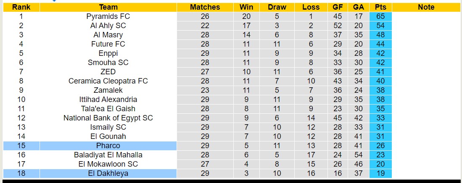The image size is (462, 183).
Task: Select Zamalek in the team list
Action: tap(108, 90)
